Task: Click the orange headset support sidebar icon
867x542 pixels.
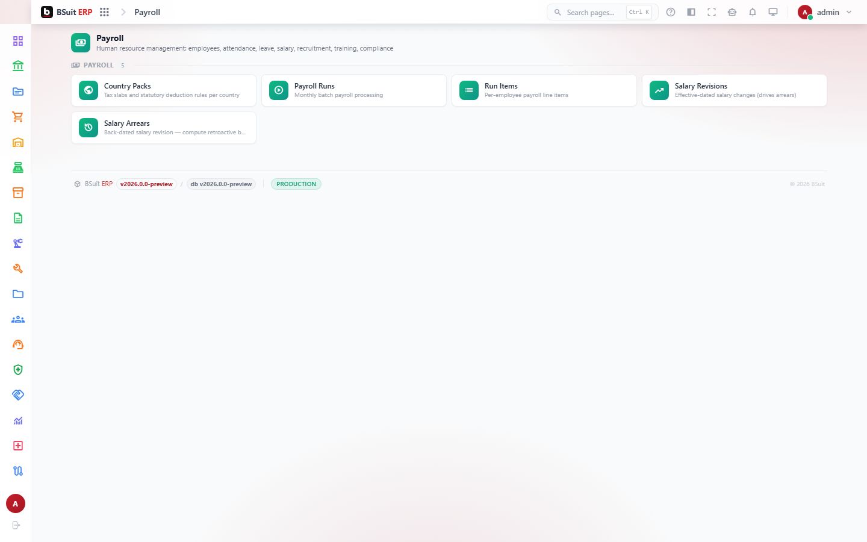Action: coord(18,344)
